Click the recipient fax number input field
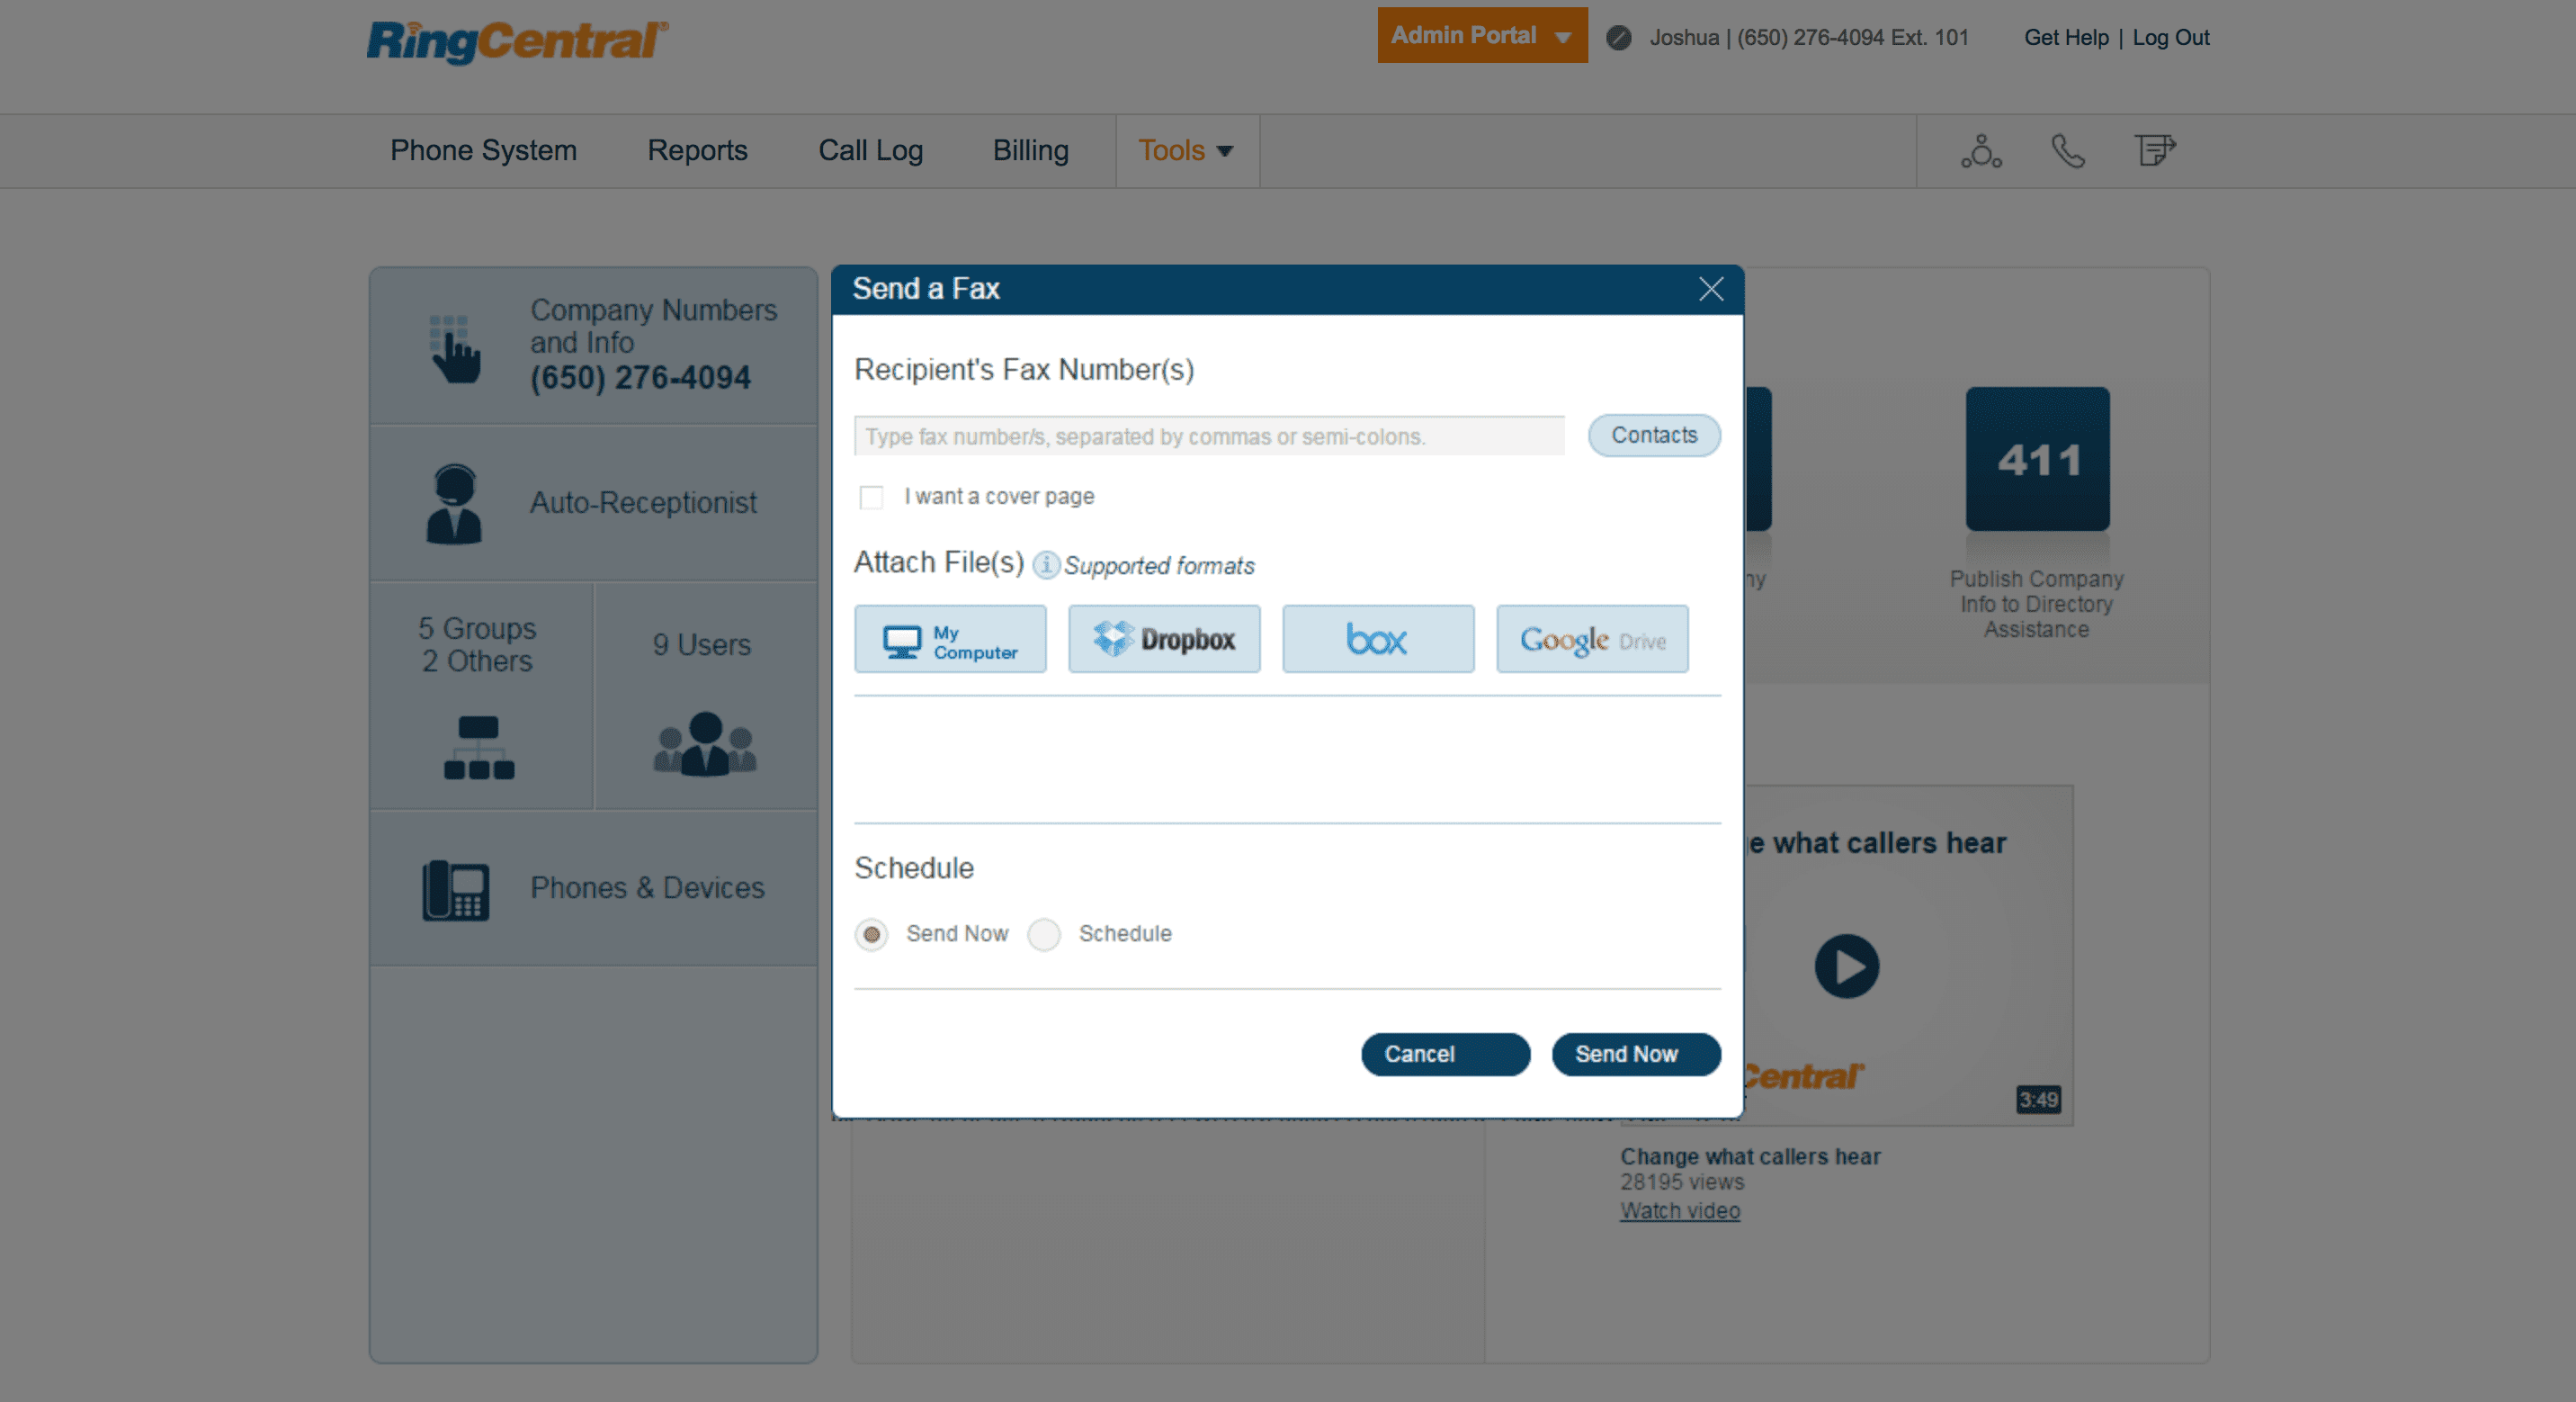The height and width of the screenshot is (1402, 2576). click(1208, 436)
